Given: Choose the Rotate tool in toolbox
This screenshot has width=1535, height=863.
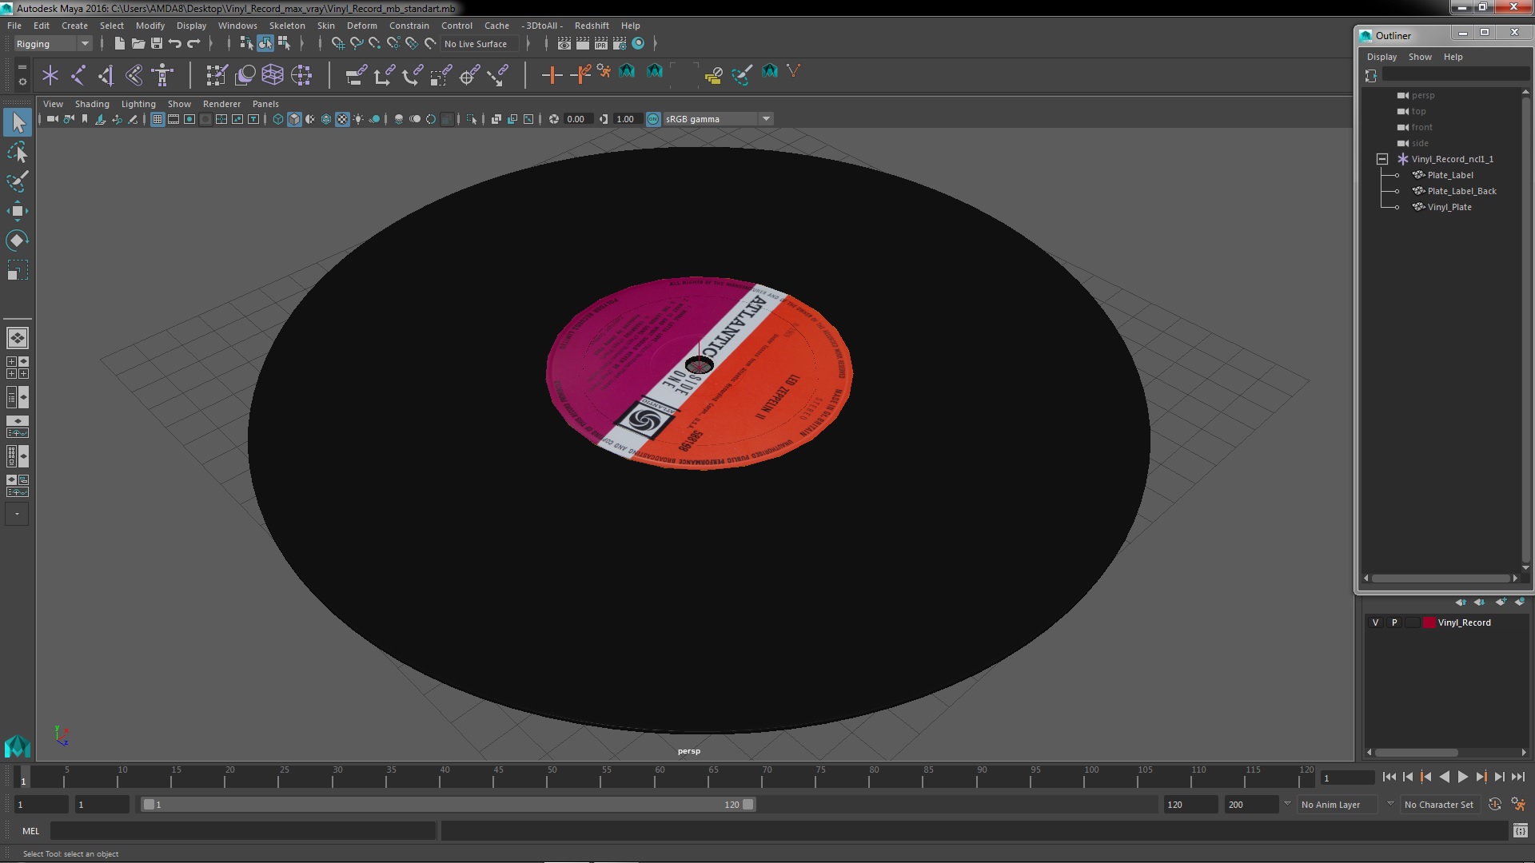Looking at the screenshot, I should (18, 241).
